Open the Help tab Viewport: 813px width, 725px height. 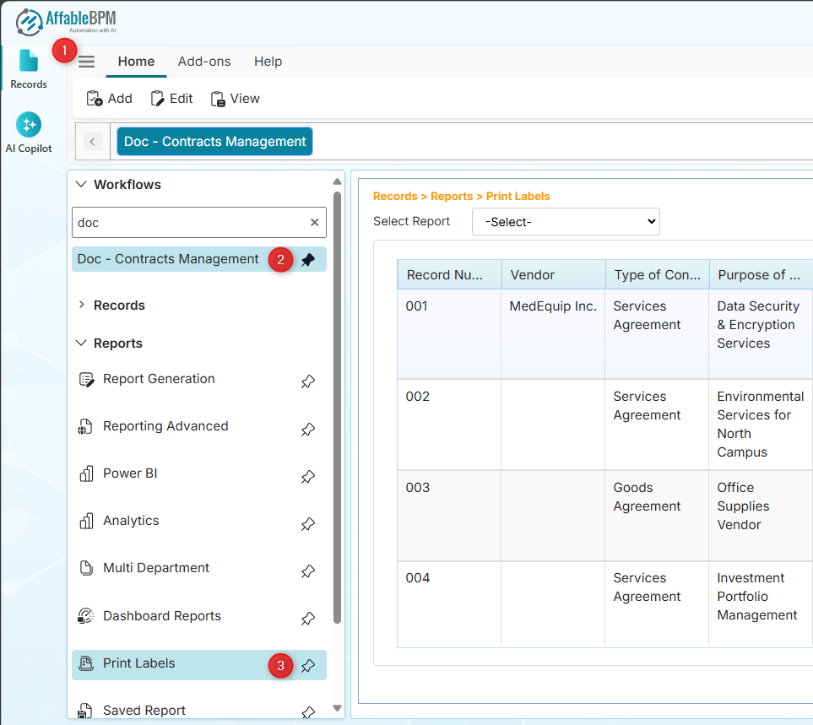tap(268, 62)
